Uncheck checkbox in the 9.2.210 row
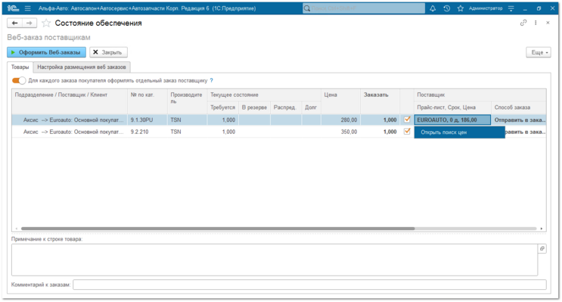This screenshot has width=562, height=302. 407,131
